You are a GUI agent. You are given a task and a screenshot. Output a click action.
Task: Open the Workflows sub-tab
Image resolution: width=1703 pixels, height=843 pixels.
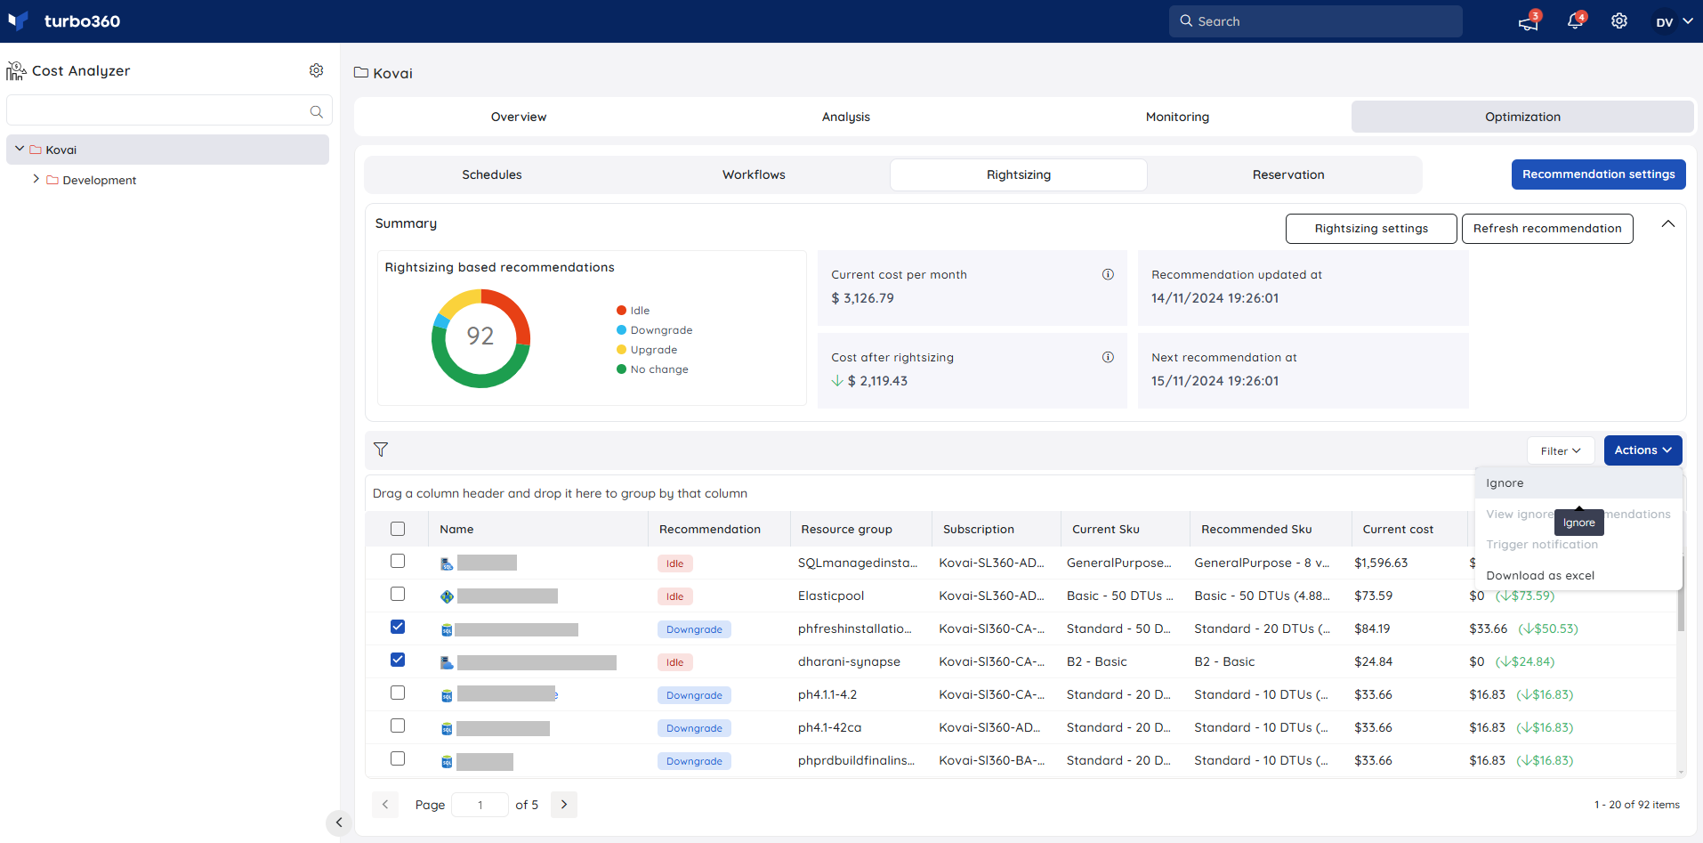click(x=754, y=174)
